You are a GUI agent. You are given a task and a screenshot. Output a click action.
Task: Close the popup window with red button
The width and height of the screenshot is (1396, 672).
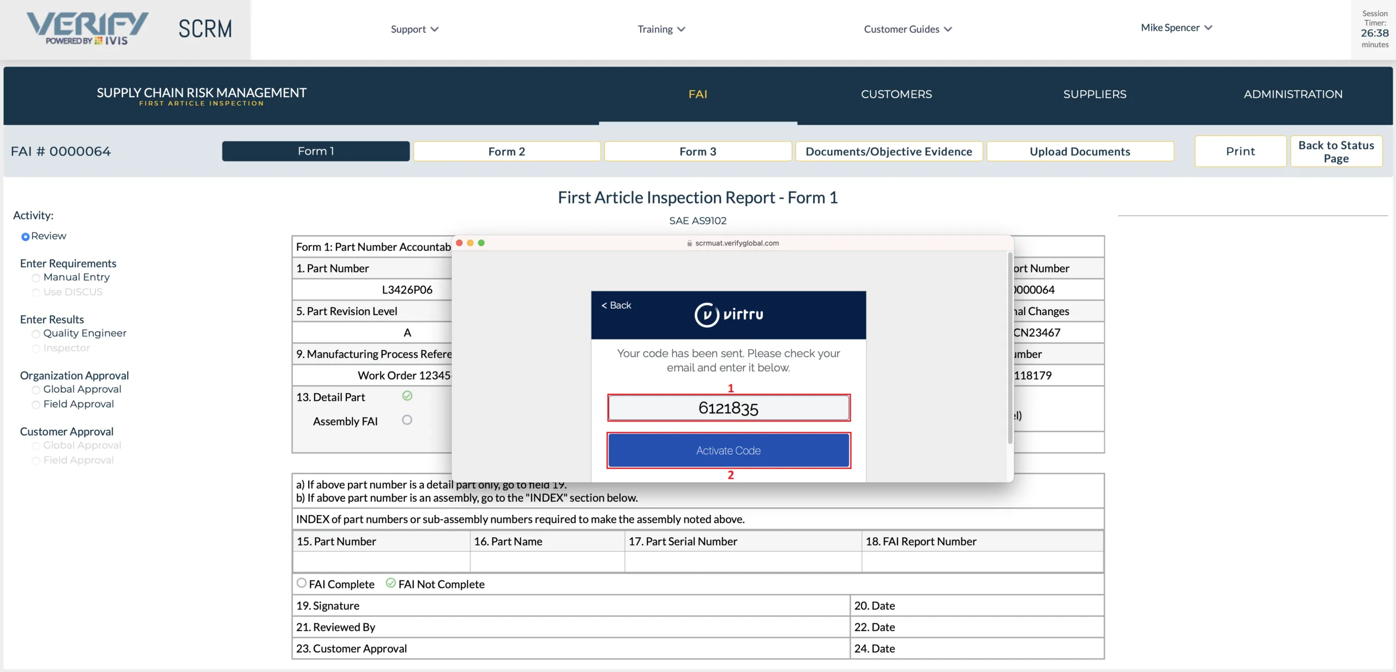(x=459, y=243)
